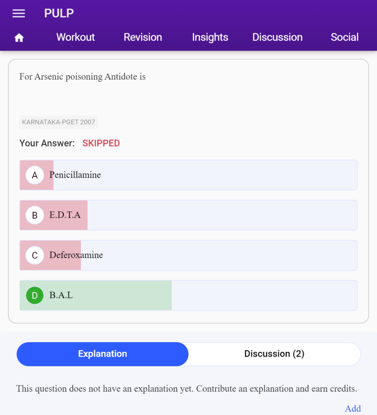Click the KARNATAKA-PGET 2007 tag
Viewport: 377px width, 415px height.
click(58, 122)
